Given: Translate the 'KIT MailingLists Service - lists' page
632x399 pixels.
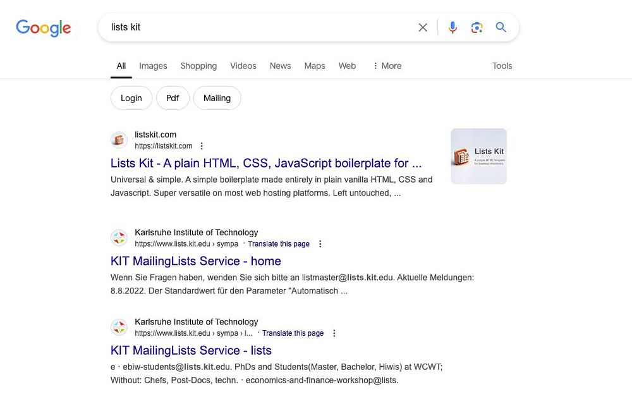Looking at the screenshot, I should pos(293,333).
